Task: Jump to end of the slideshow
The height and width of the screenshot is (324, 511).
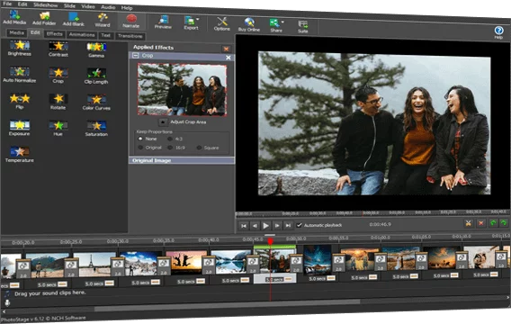Action: coord(288,225)
